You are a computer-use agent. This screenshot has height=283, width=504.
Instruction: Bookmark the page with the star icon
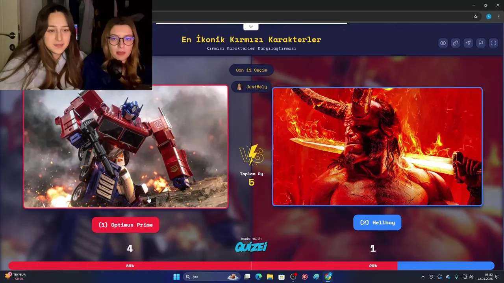tap(476, 17)
